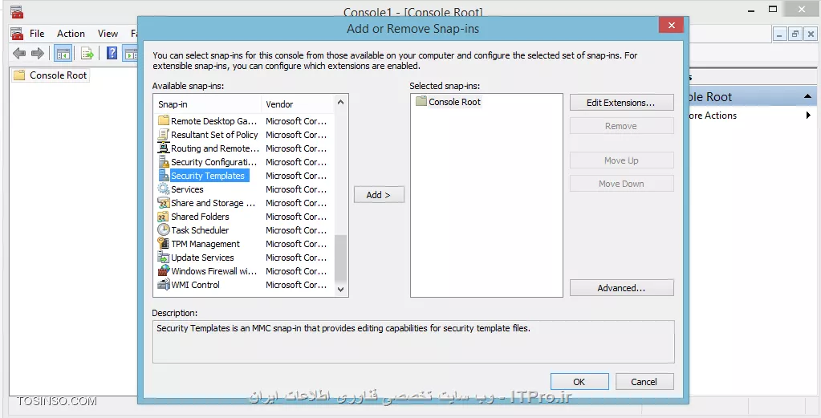Select the Security Templates row text

pos(208,176)
